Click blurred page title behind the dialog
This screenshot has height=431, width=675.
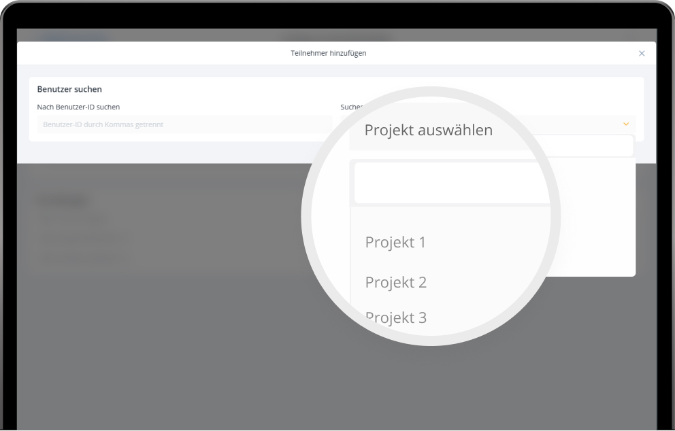coord(337,36)
